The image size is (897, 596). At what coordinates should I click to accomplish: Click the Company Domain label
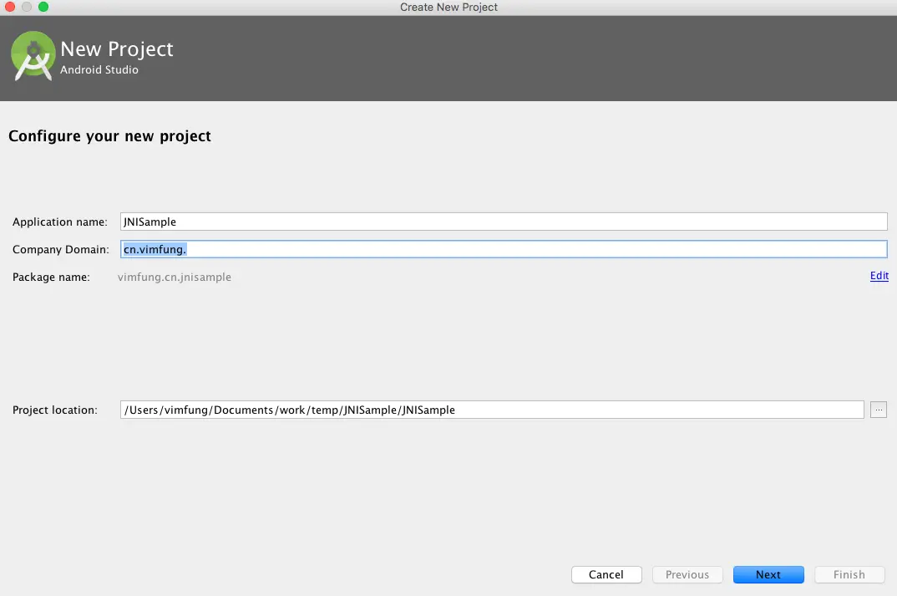point(61,250)
